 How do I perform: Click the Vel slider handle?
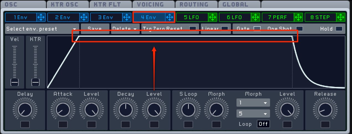click(14, 82)
